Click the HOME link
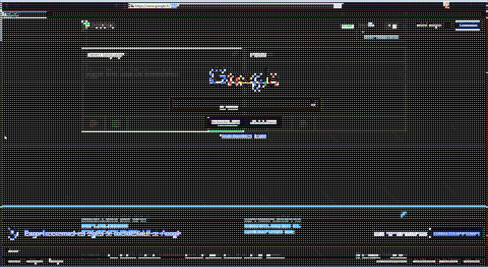The height and width of the screenshot is (267, 488). (347, 26)
